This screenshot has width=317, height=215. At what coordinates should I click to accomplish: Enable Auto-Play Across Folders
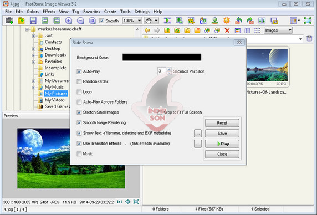point(79,102)
